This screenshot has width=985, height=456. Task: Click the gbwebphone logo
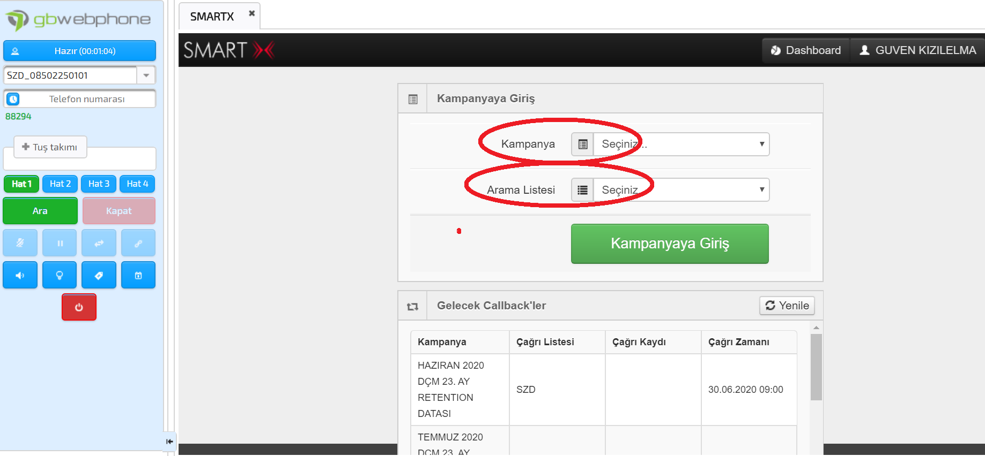click(78, 20)
